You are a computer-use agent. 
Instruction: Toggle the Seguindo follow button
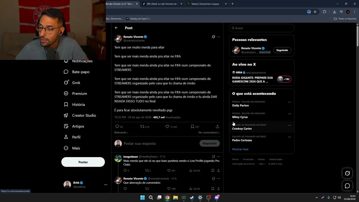point(282,50)
